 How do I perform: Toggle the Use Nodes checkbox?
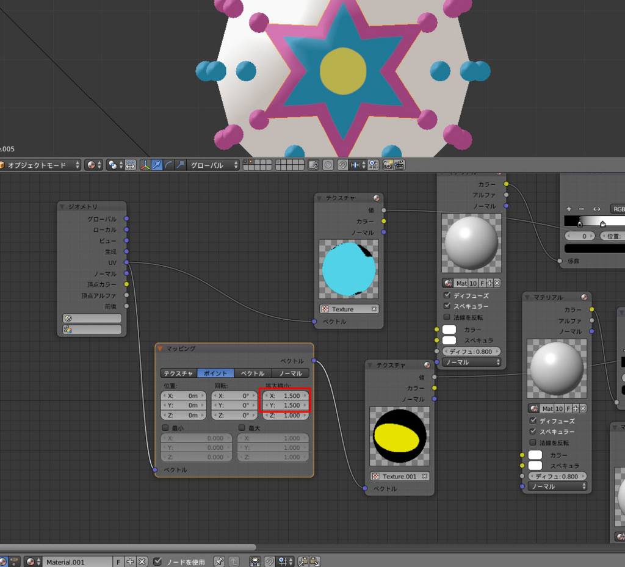coord(157,562)
